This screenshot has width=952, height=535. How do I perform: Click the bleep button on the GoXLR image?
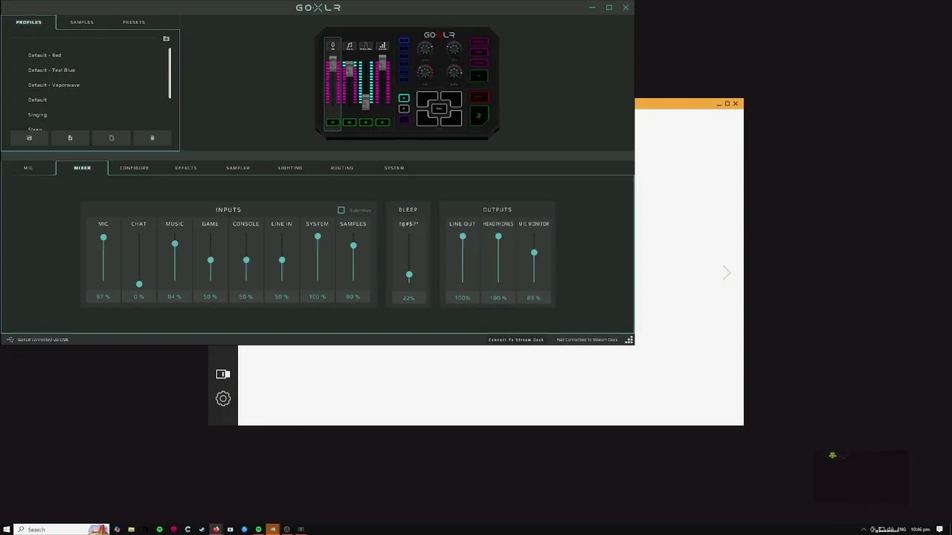(x=480, y=97)
